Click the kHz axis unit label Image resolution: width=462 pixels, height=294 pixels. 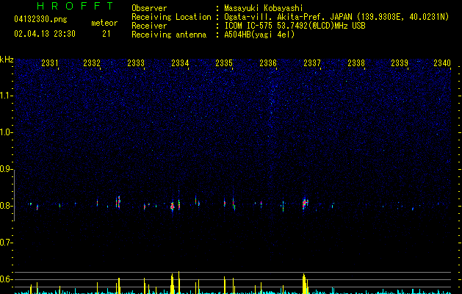coord(7,60)
